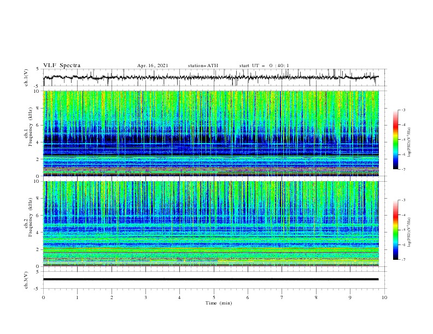Click the flat ch.3 voltage trace
The image size is (433, 334).
point(211,279)
